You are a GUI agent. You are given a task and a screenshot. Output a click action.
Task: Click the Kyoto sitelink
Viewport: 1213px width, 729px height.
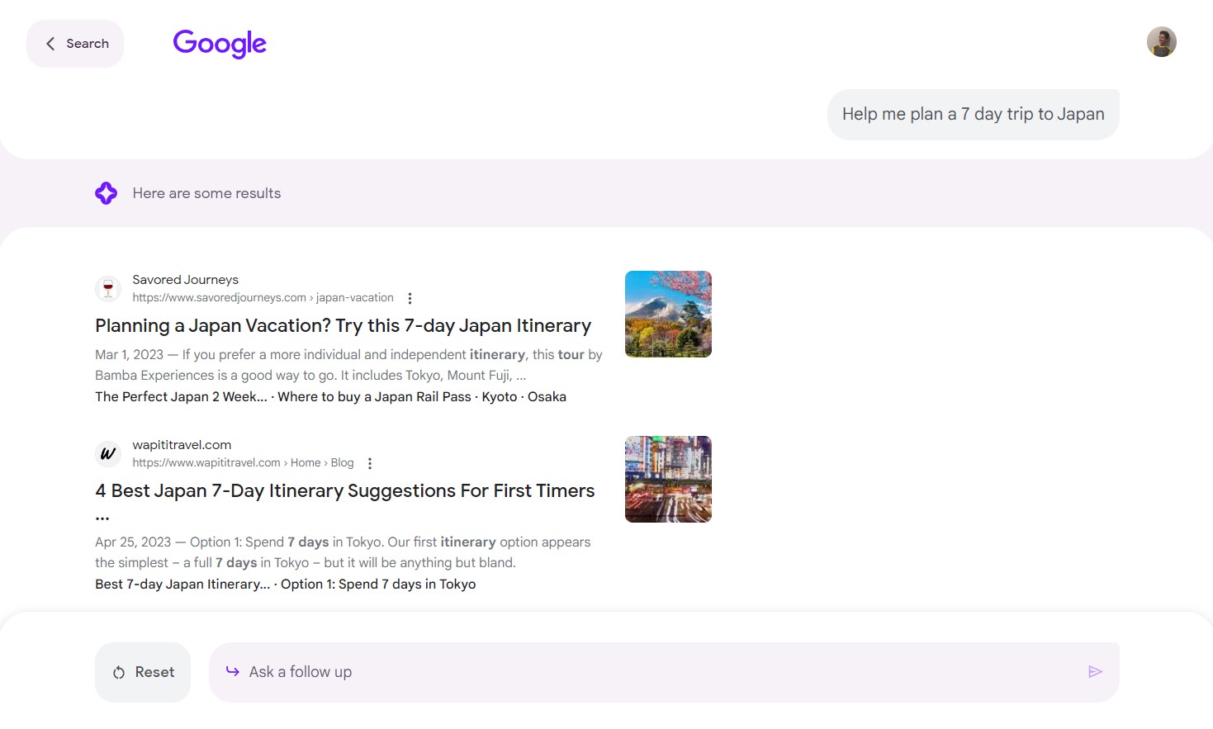coord(500,397)
